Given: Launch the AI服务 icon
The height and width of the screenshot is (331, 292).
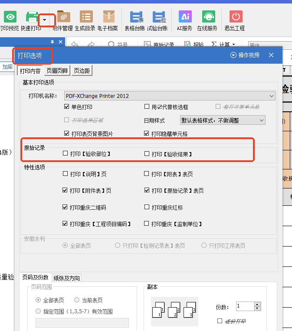Looking at the screenshot, I should coord(185,16).
